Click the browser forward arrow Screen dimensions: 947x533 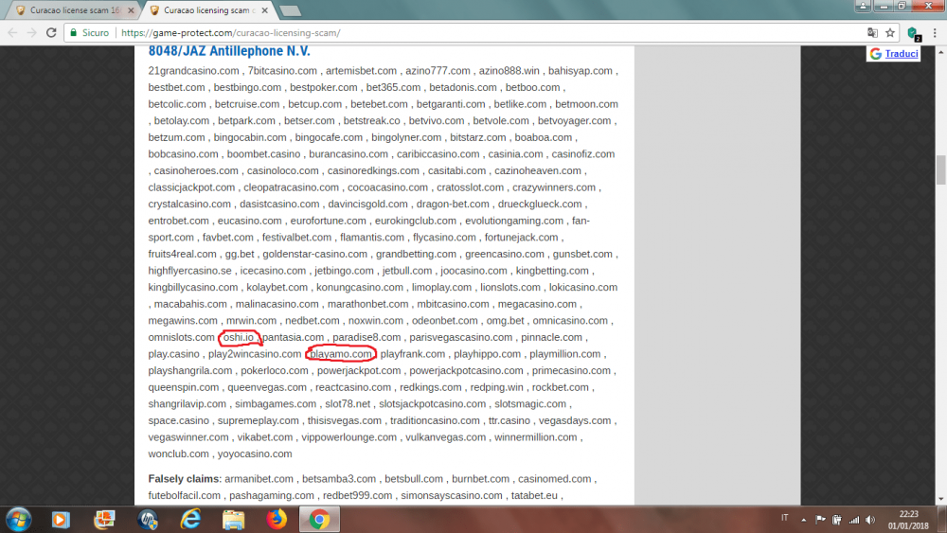[x=32, y=32]
